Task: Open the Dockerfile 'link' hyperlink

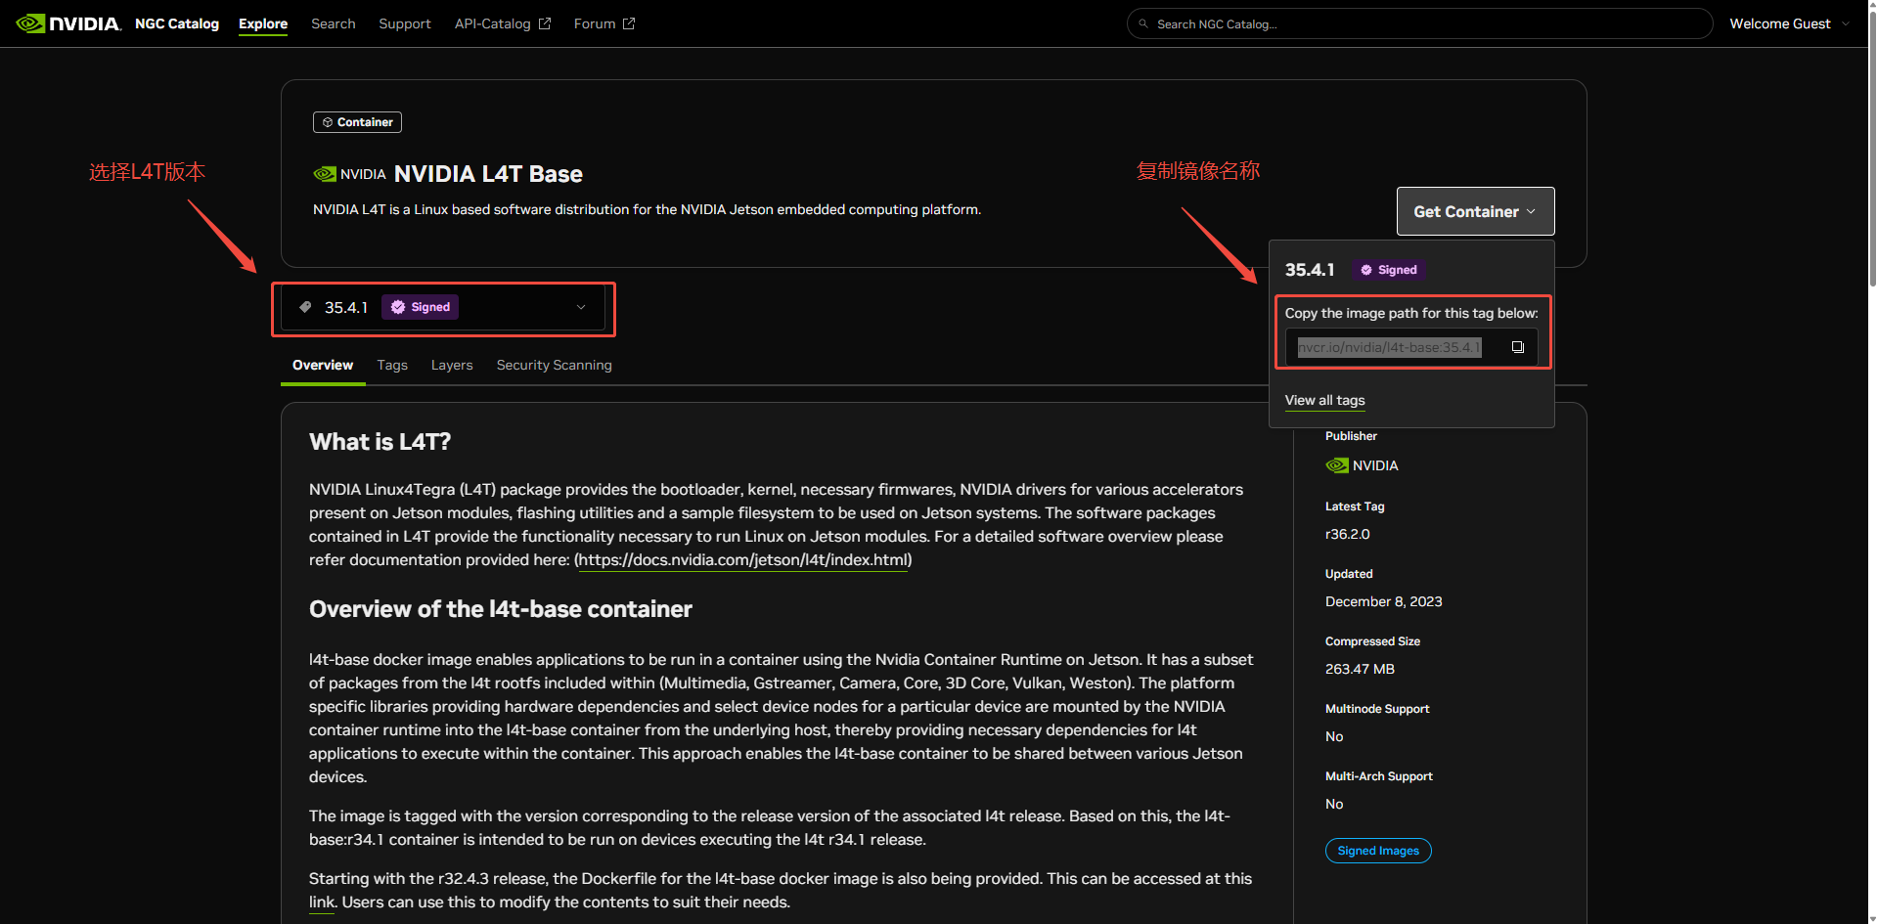Action: (x=321, y=902)
